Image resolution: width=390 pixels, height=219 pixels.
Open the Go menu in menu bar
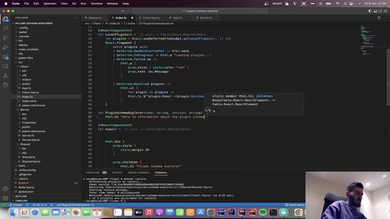(74, 4)
